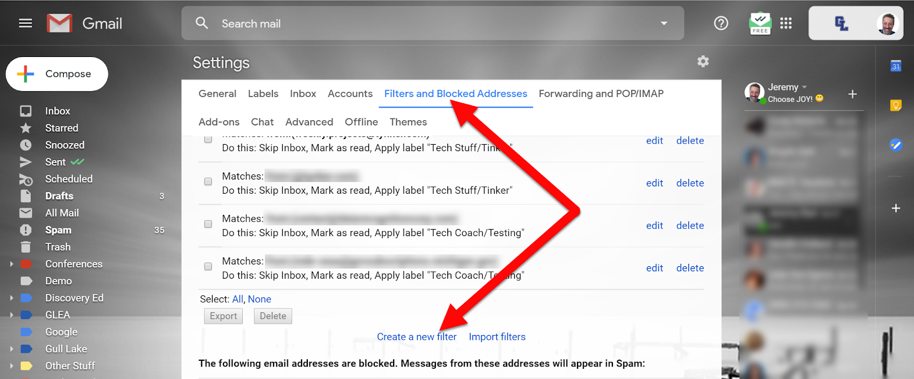Image resolution: width=914 pixels, height=379 pixels.
Task: Click the Inbox icon in sidebar
Action: click(26, 111)
